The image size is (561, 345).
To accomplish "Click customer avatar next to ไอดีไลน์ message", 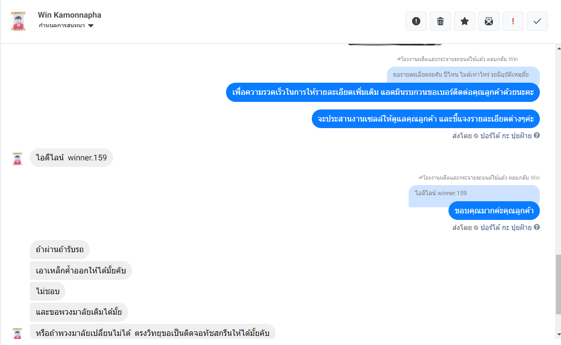I will point(17,158).
